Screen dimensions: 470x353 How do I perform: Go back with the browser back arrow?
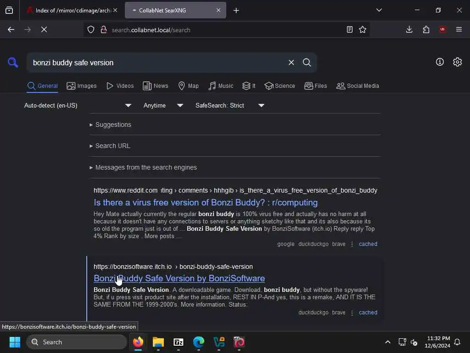[11, 29]
